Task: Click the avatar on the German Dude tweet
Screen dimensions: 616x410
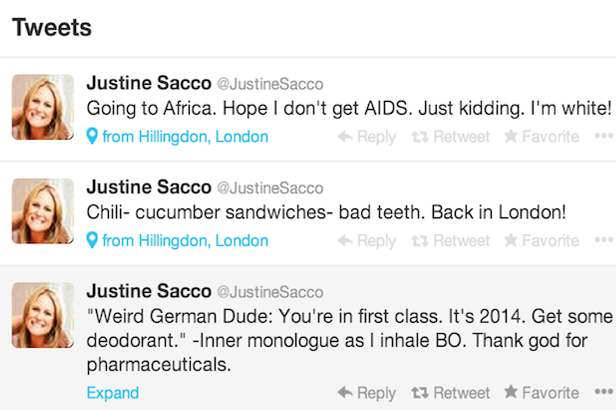Action: coord(43,315)
